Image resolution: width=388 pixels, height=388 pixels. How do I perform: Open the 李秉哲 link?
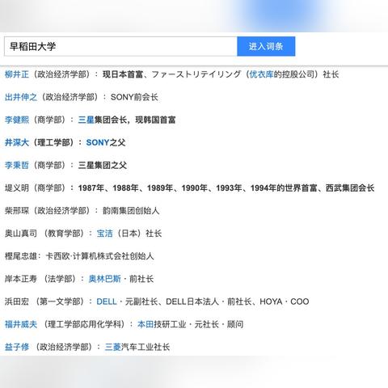coord(17,165)
